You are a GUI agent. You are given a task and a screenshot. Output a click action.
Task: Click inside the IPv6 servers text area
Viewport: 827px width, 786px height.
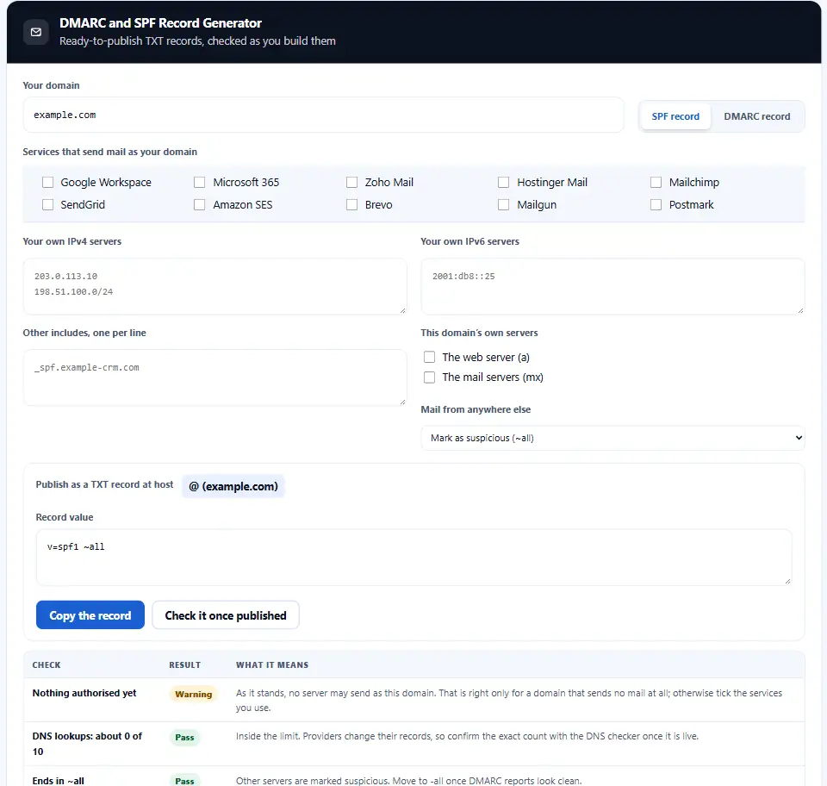click(612, 286)
